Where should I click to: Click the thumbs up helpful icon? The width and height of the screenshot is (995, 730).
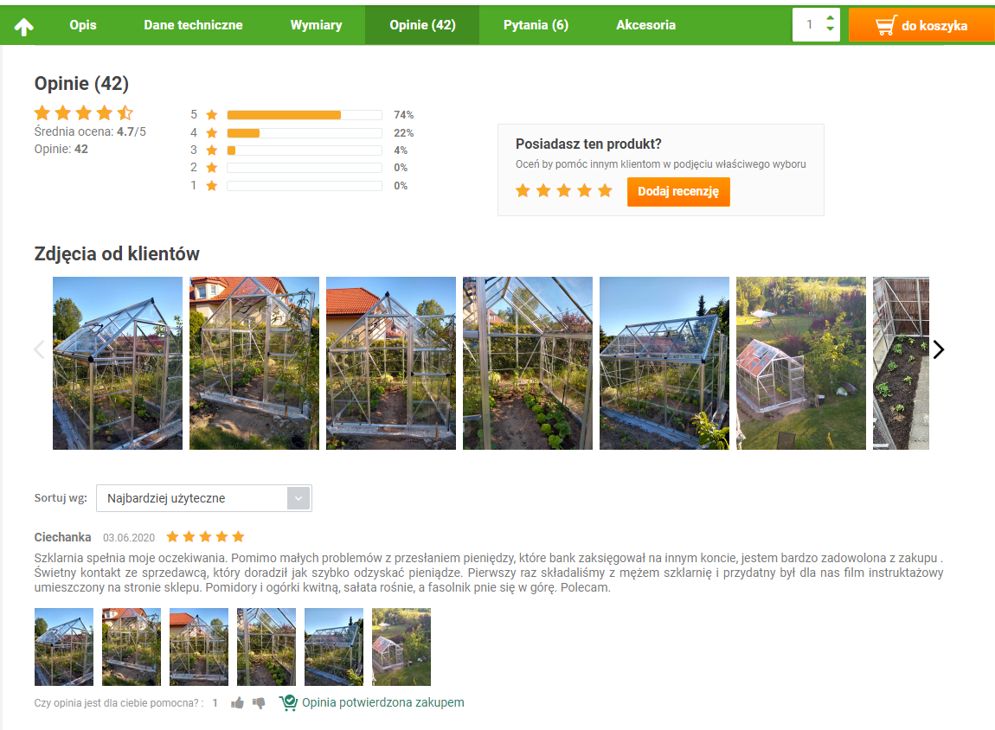(x=237, y=703)
